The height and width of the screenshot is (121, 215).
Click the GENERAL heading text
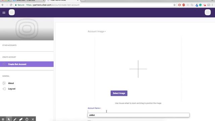6,76
